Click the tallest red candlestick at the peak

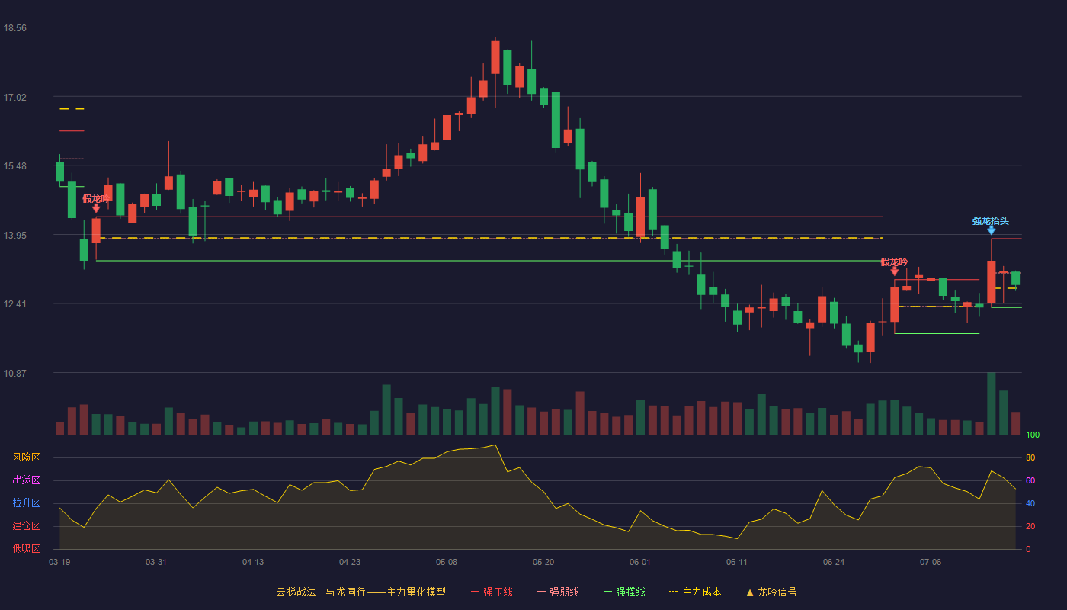click(495, 57)
